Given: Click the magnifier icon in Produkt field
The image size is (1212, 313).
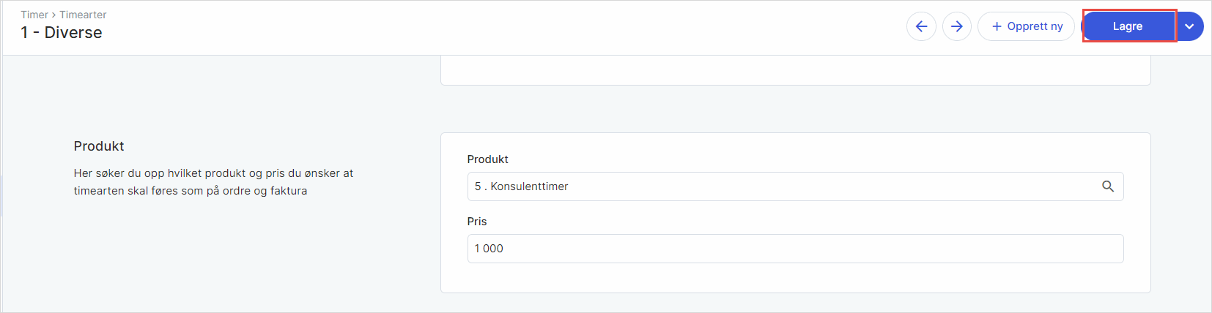Looking at the screenshot, I should [x=1108, y=186].
